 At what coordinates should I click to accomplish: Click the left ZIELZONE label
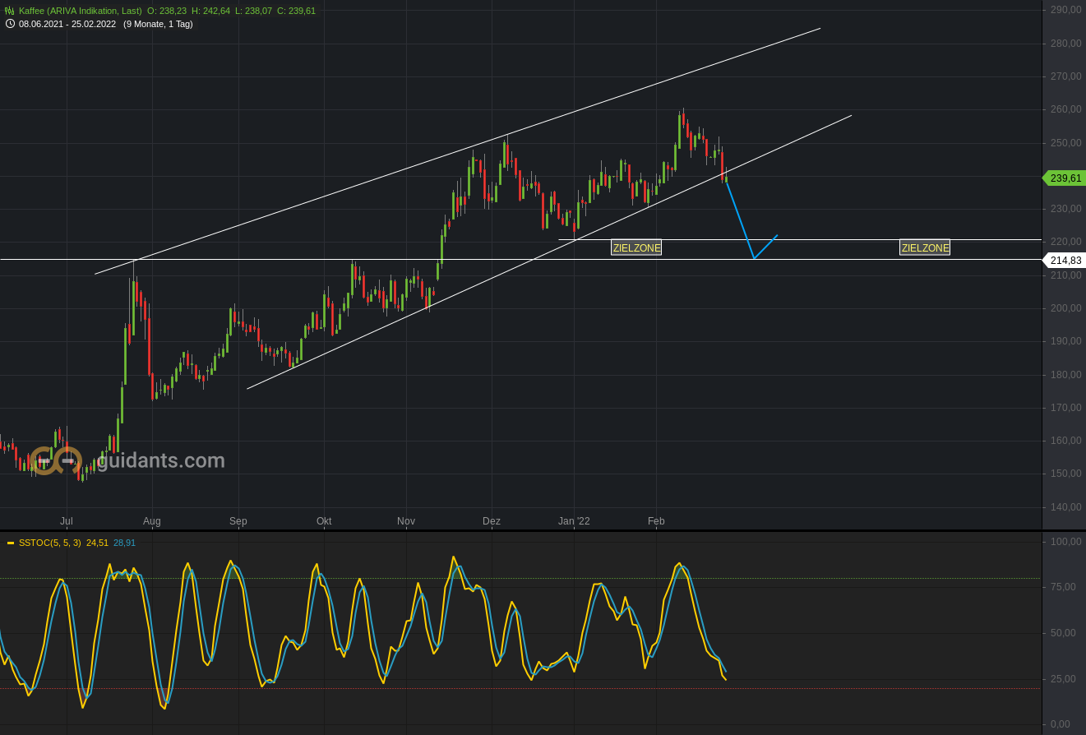pyautogui.click(x=636, y=247)
